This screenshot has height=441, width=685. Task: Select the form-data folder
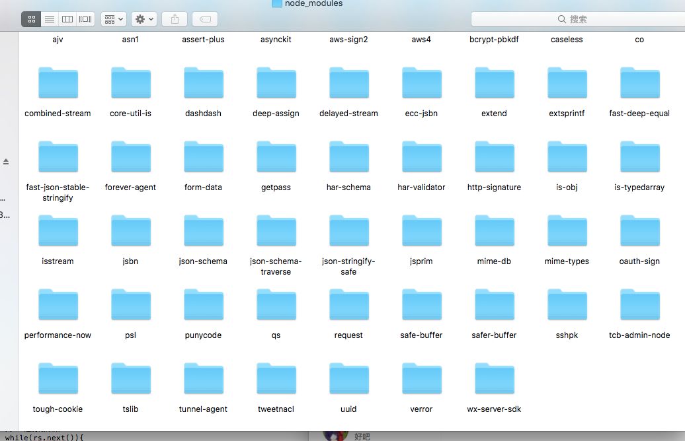pyautogui.click(x=204, y=156)
